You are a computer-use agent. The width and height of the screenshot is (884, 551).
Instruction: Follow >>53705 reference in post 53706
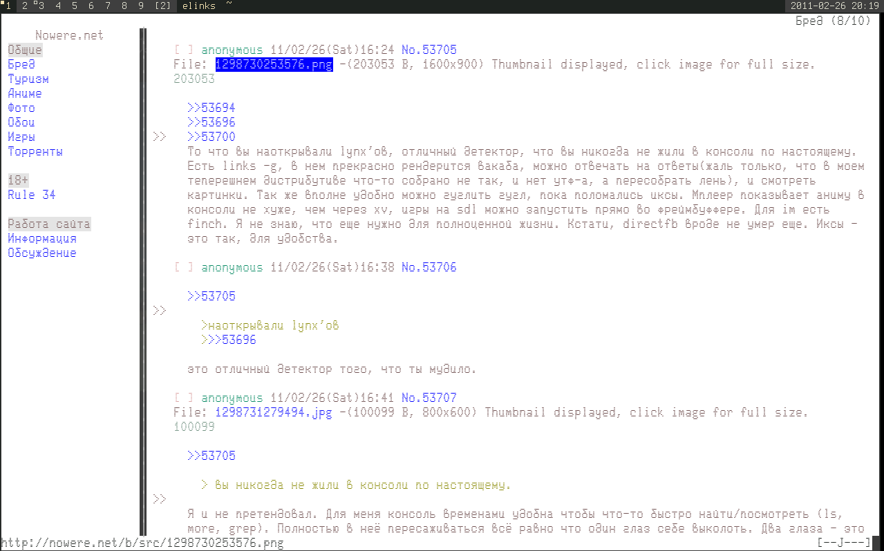211,296
